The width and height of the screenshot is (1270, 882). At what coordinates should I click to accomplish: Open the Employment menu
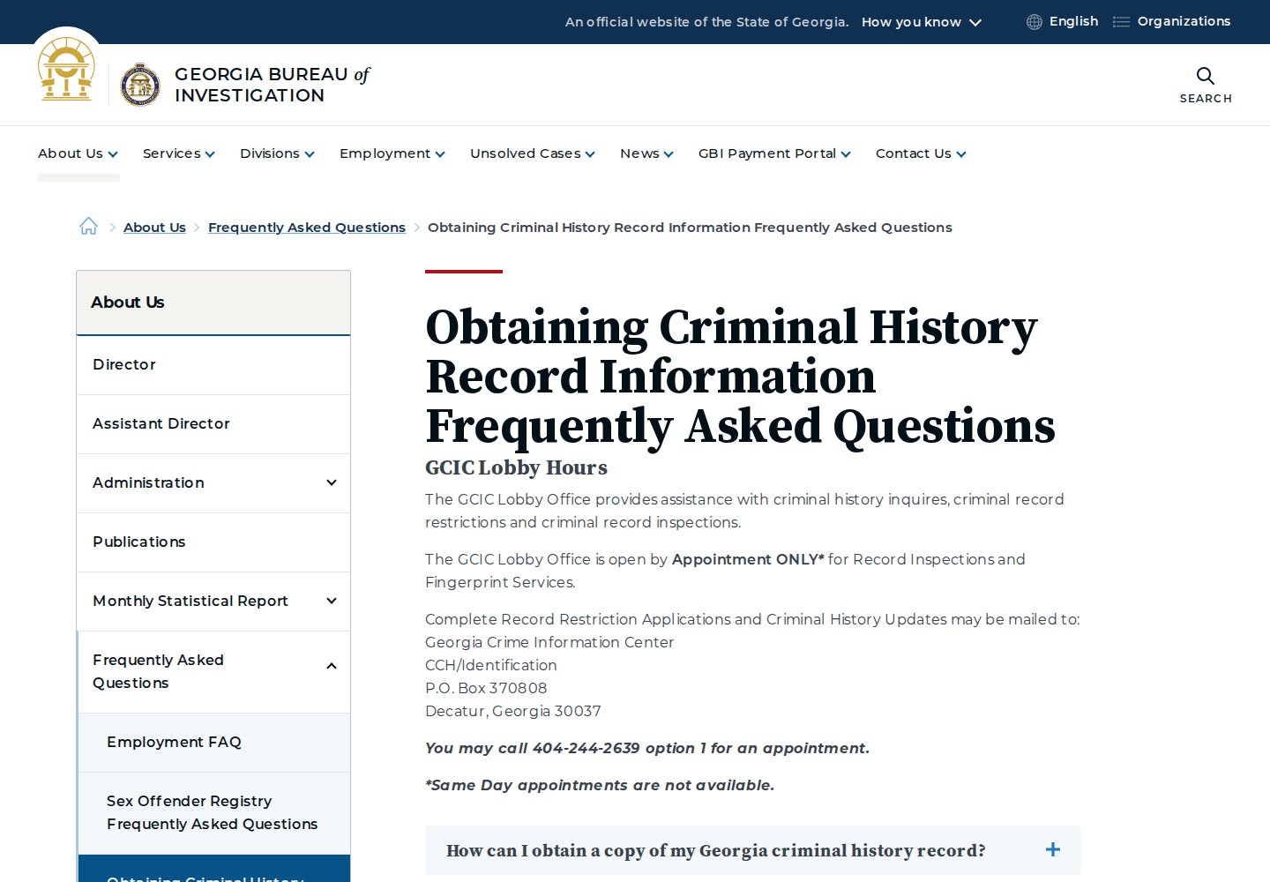click(x=392, y=153)
